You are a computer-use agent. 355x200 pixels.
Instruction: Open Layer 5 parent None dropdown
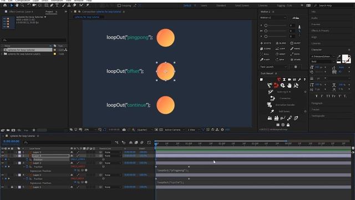coord(113,152)
